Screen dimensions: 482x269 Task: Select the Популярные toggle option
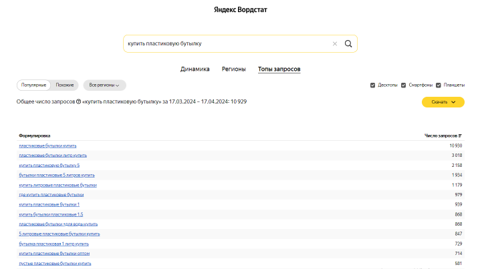[x=33, y=85]
